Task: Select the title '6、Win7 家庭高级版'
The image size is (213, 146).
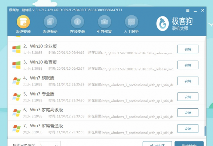Action: click(43, 110)
